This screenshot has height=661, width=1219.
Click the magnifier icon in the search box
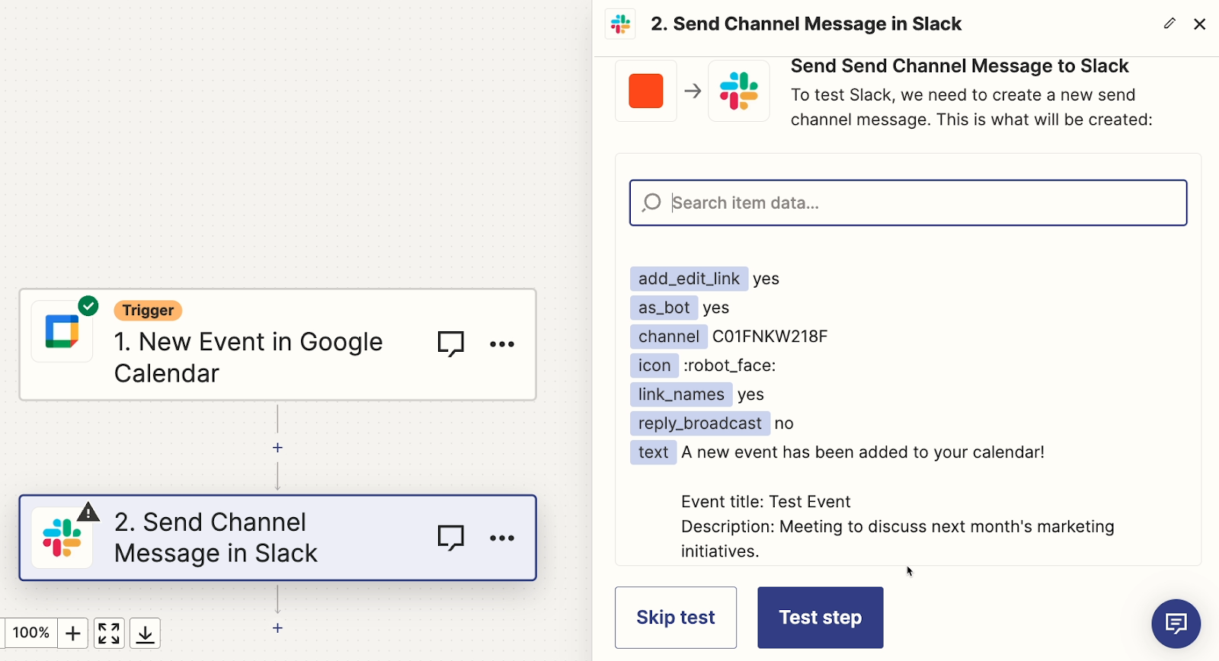tap(651, 203)
